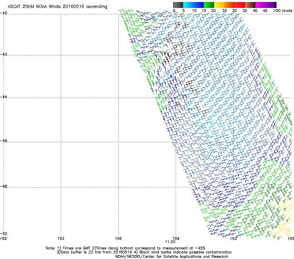
Task: Click the purple '11:50' pass time marker
Action: (x=170, y=242)
